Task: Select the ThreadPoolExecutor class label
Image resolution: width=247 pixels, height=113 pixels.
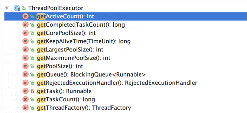Action: [56, 8]
